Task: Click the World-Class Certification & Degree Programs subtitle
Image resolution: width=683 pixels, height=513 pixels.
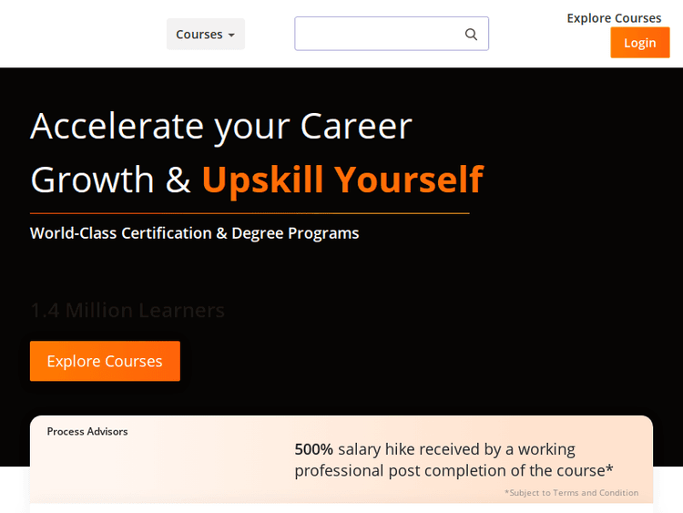Action: coord(194,233)
